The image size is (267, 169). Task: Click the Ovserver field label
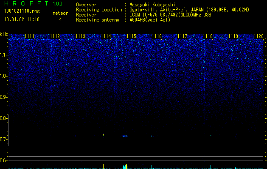click(x=86, y=5)
